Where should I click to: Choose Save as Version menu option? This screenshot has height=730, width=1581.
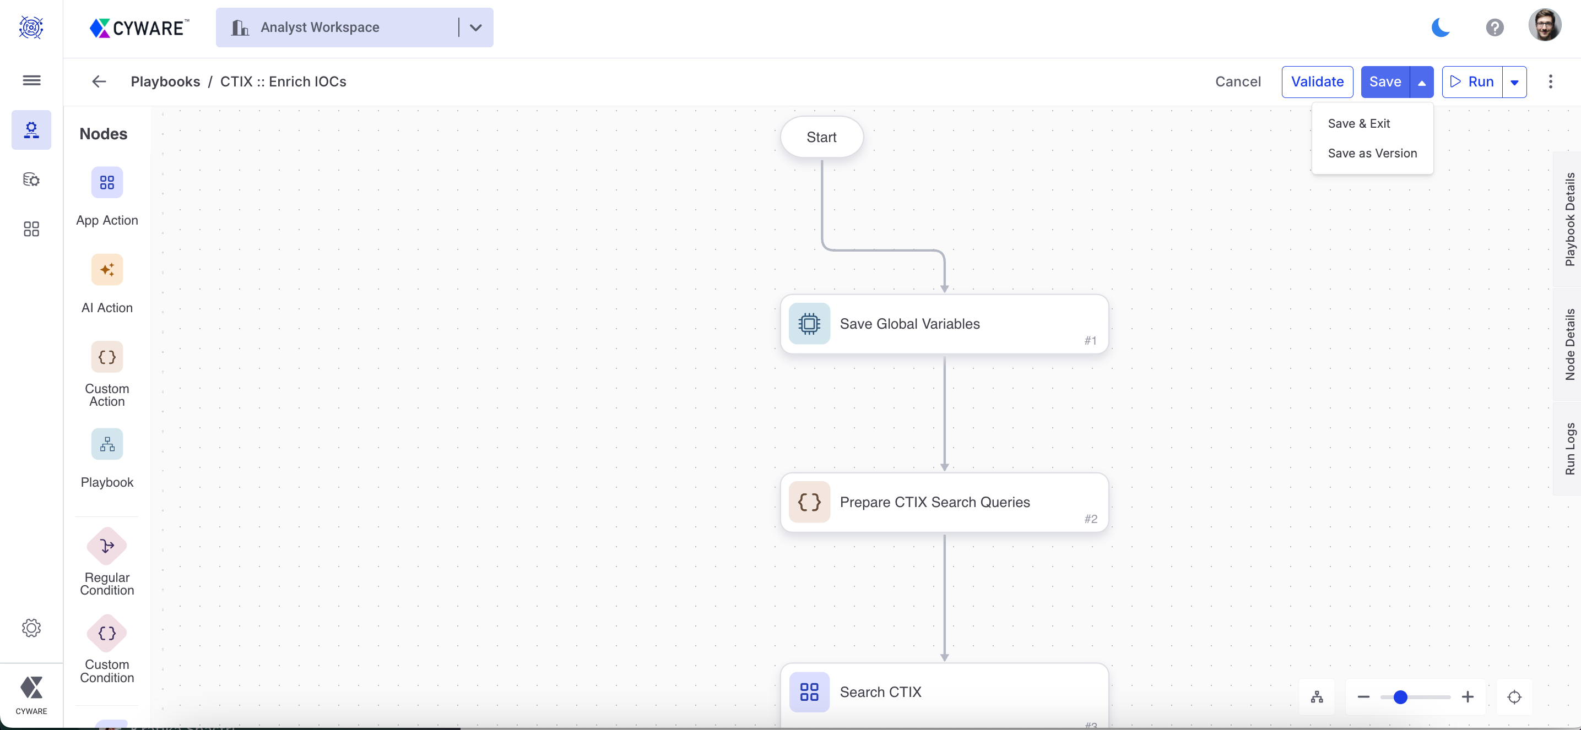1372,154
